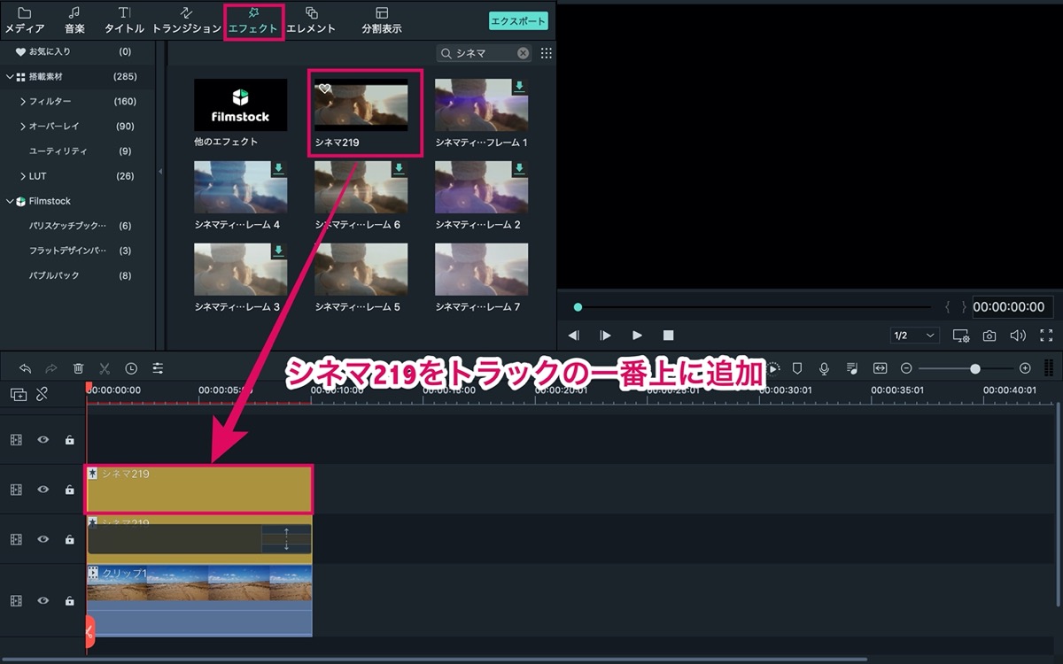Zoom out the timeline with minus
Viewport: 1063px width, 664px height.
[906, 368]
